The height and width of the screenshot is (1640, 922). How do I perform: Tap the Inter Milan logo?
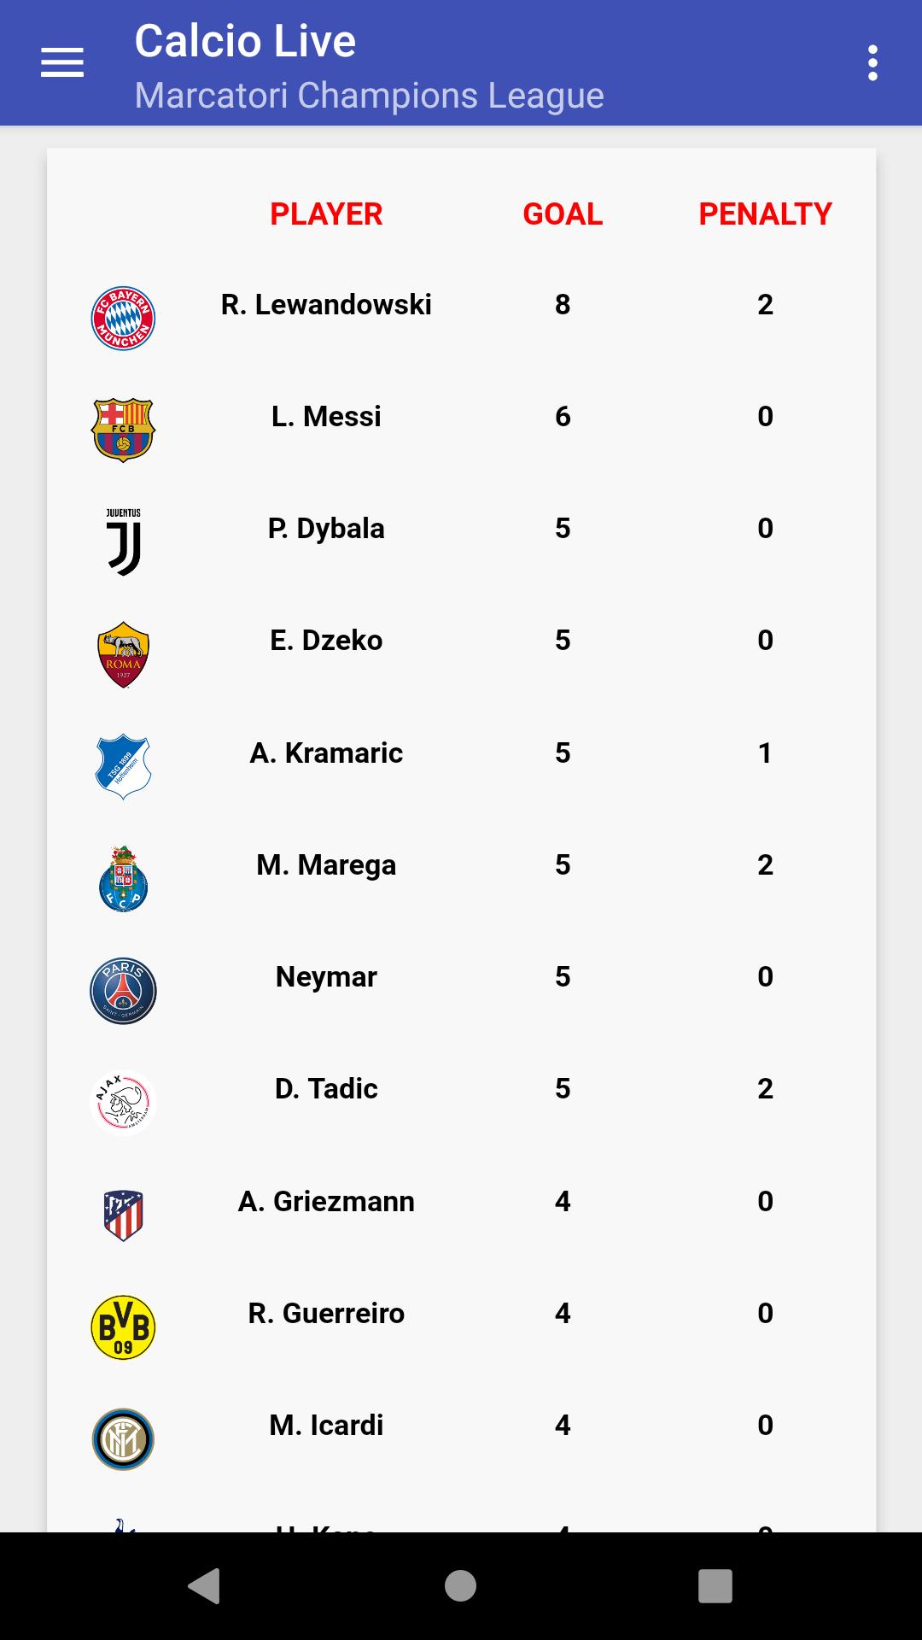click(x=123, y=1439)
